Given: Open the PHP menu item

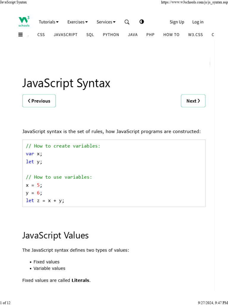Looking at the screenshot, I should coord(151,35).
